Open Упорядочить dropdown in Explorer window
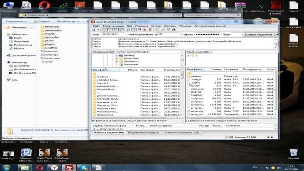This screenshot has height=171, width=304. click(x=16, y=21)
